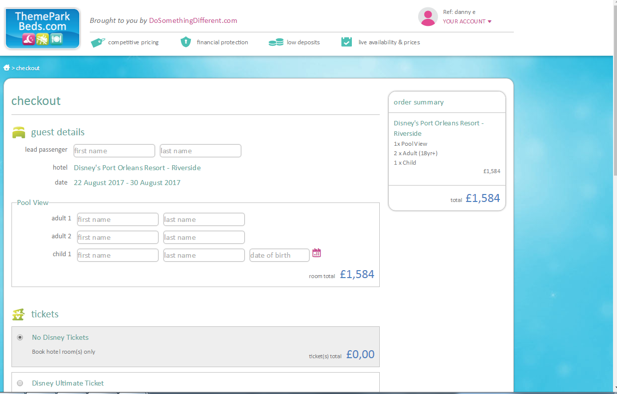
Task: Click the ticket(s) total £0,00 value
Action: [360, 355]
